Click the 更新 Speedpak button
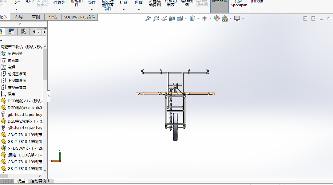The image size is (333, 185). coord(239,3)
